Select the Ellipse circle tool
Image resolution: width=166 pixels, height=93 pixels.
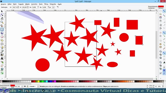coord(2,37)
